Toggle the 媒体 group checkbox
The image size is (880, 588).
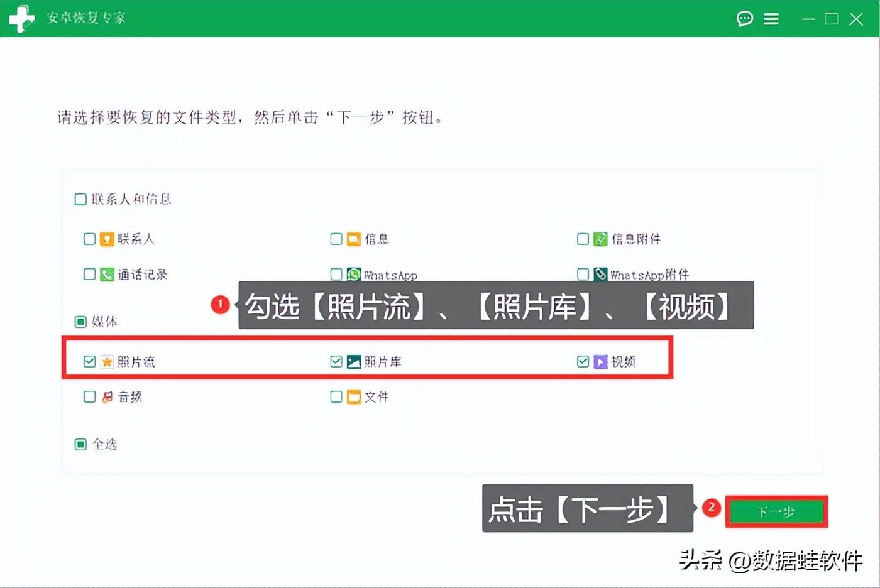pyautogui.click(x=80, y=322)
